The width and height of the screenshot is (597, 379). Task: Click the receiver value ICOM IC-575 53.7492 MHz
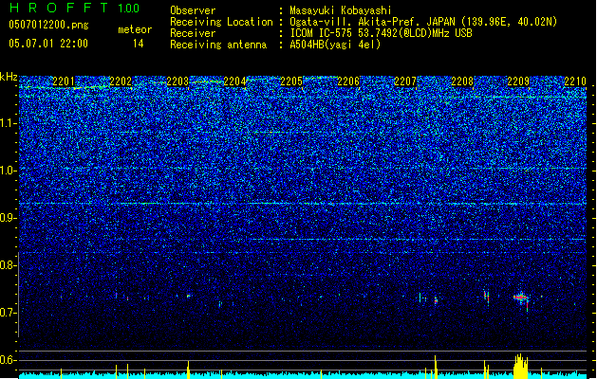[381, 33]
